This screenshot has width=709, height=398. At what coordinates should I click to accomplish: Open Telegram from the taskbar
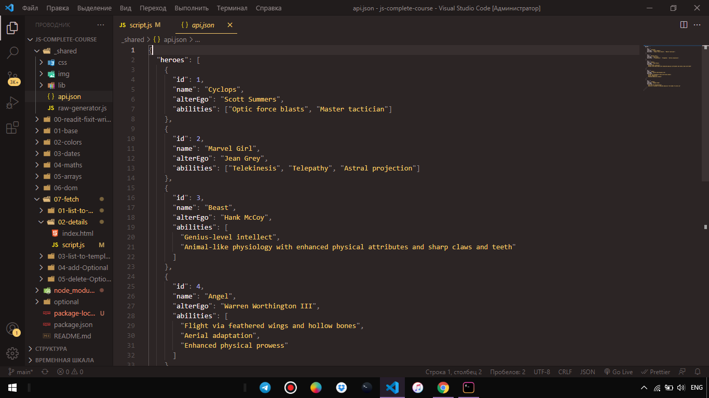coord(265,387)
